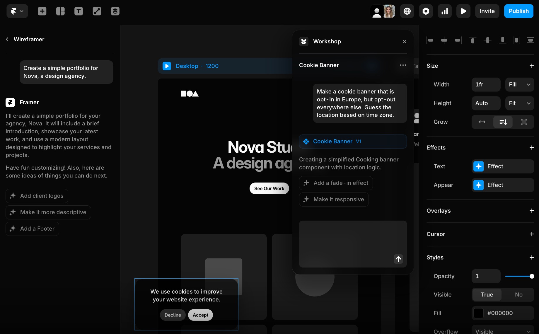Open the hexagon settings icon
Screen dimensions: 539x334
426,11
